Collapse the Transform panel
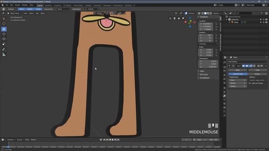The image size is (269, 151). coord(204,17)
